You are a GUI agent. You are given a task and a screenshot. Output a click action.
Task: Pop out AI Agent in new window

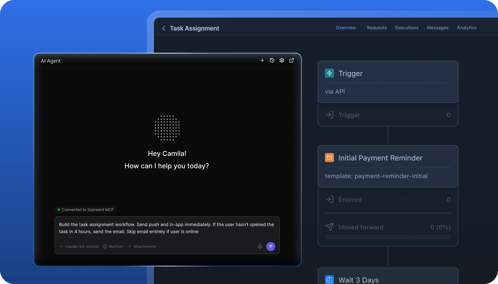292,60
